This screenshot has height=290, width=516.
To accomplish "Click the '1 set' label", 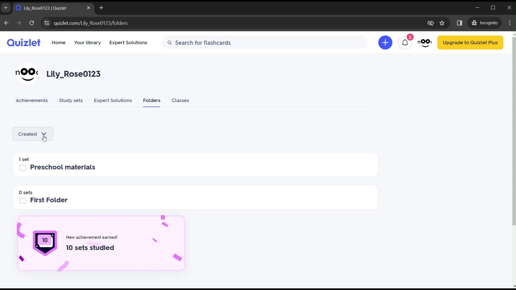I will pyautogui.click(x=24, y=159).
